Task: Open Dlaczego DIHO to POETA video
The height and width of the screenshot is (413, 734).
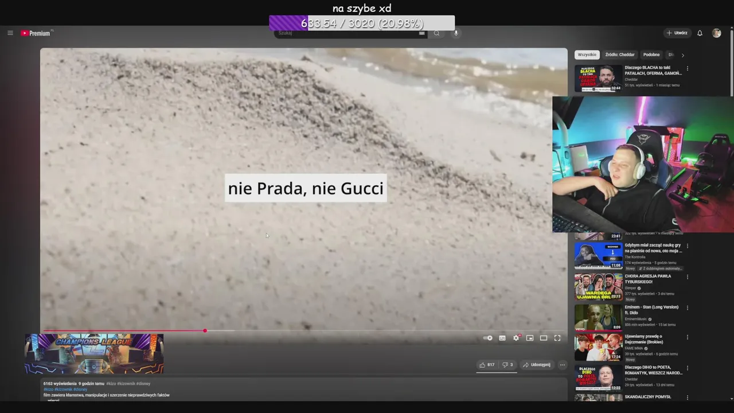Action: click(653, 370)
